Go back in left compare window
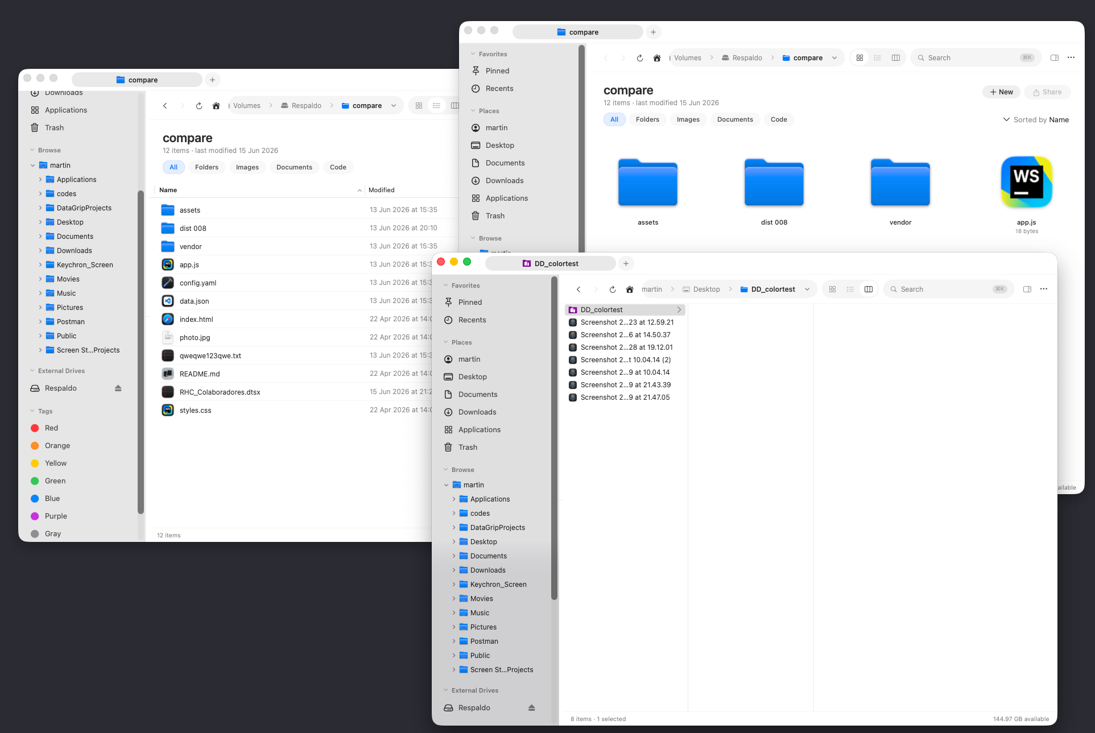 coord(165,106)
